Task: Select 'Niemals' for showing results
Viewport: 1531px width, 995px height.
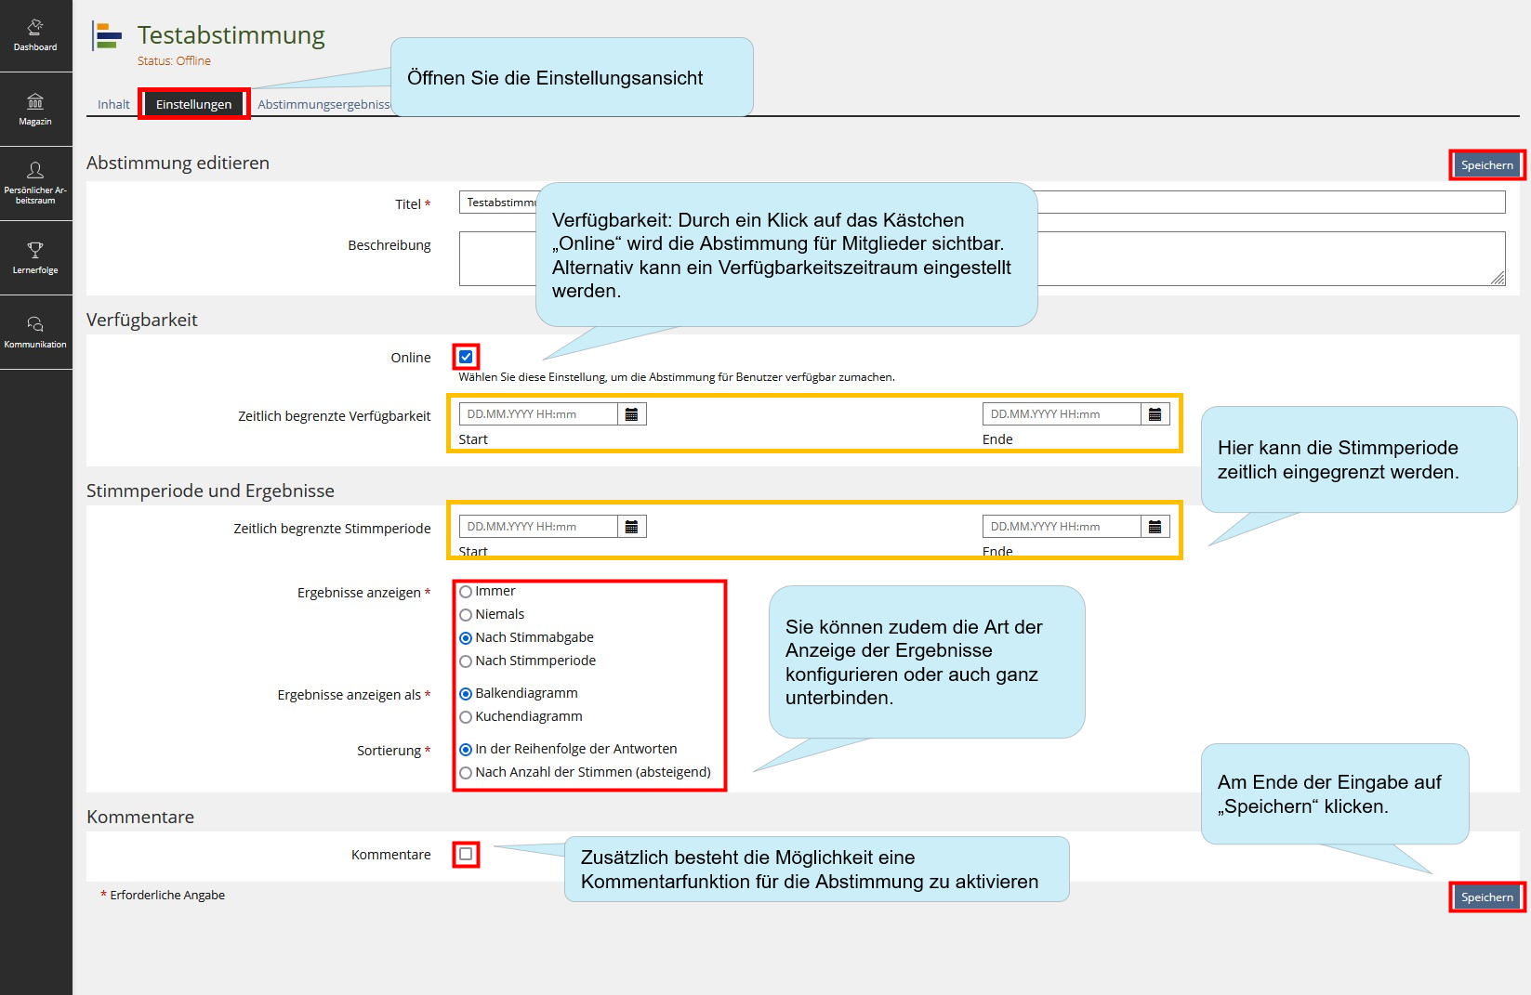Action: click(x=466, y=615)
